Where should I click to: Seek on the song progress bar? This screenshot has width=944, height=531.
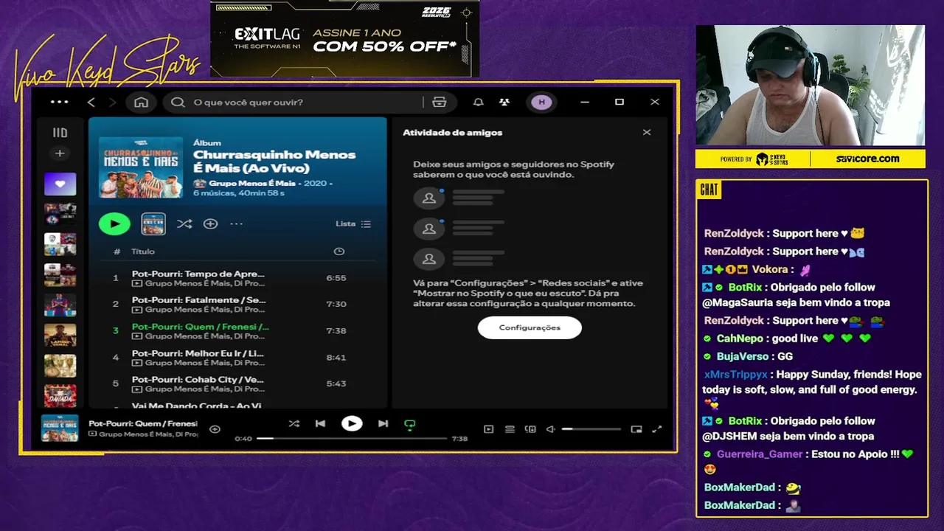[x=352, y=438]
